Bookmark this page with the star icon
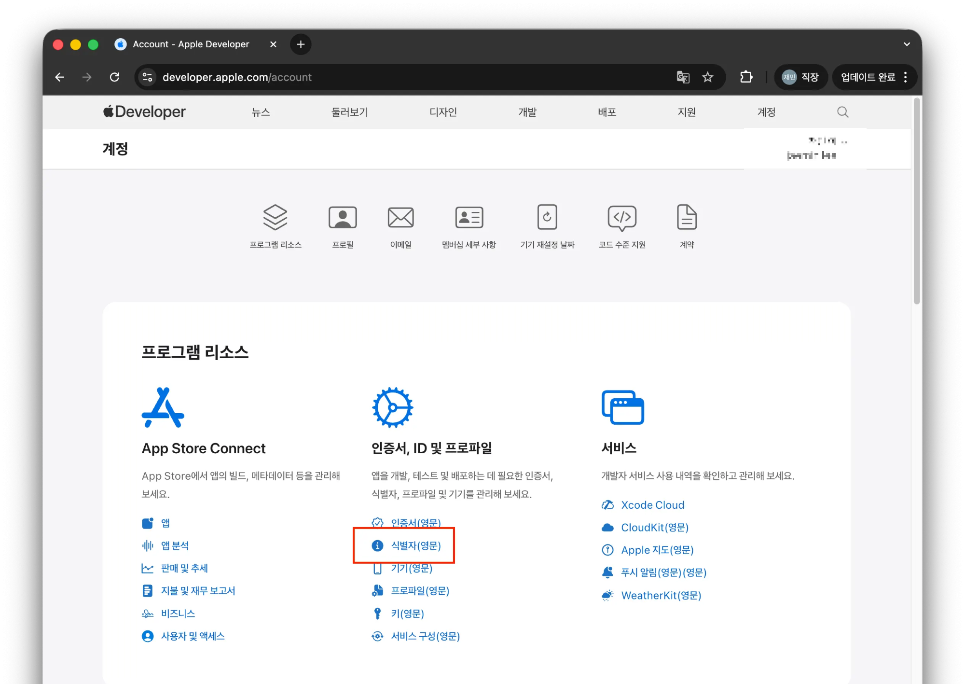Screen dimensions: 965x684 point(707,77)
